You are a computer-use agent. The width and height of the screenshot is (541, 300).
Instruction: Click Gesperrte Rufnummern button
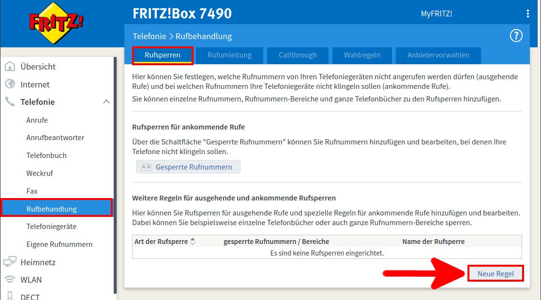click(x=188, y=167)
